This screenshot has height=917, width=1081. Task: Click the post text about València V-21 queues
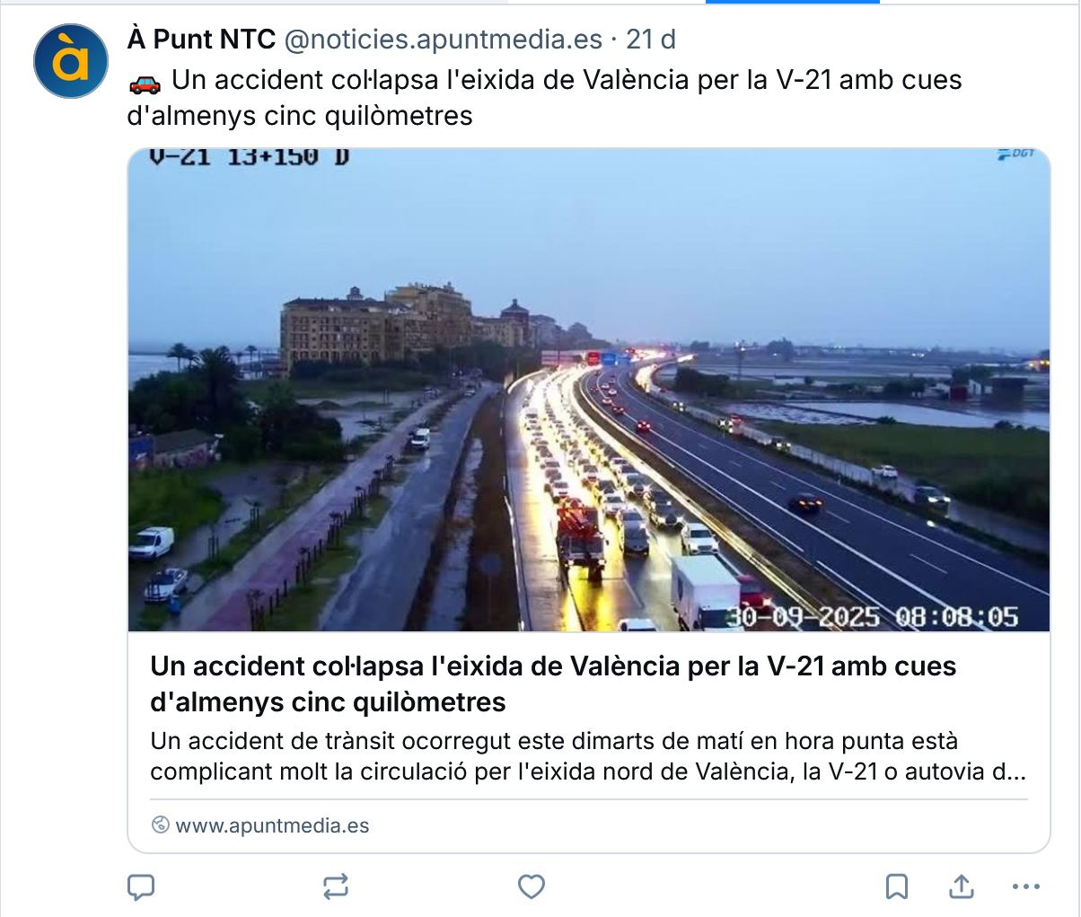pyautogui.click(x=544, y=97)
